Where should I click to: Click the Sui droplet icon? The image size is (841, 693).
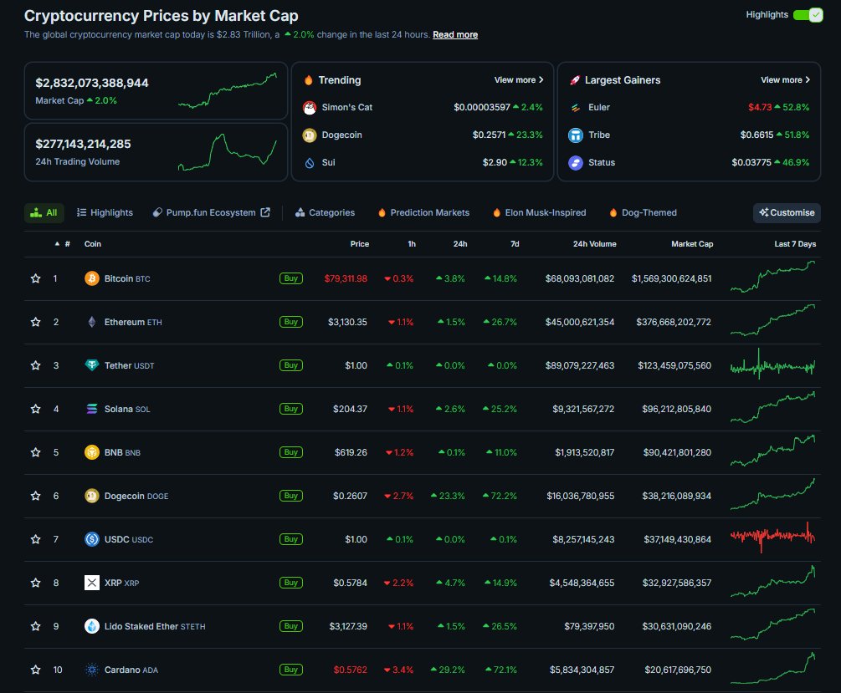click(x=310, y=162)
